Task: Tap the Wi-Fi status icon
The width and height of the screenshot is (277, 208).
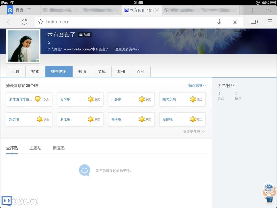Action: pyautogui.click(x=12, y=3)
